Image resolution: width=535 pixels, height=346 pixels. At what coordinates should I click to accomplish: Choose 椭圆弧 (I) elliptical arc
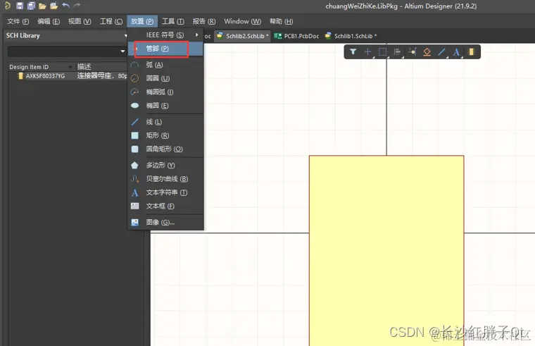pyautogui.click(x=165, y=92)
